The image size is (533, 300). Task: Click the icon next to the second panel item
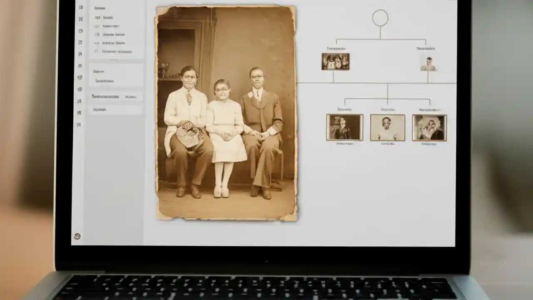(x=97, y=26)
